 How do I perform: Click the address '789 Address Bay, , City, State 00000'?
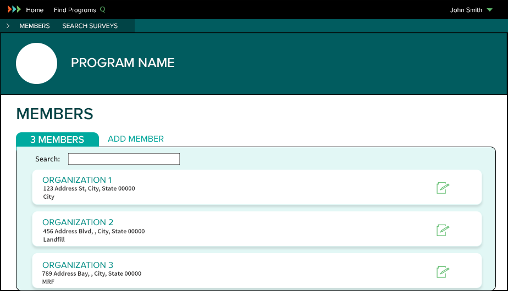(x=92, y=273)
